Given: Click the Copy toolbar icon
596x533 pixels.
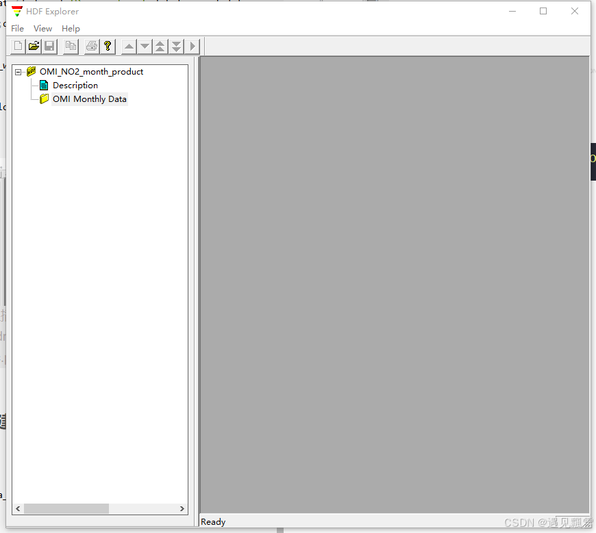Looking at the screenshot, I should pyautogui.click(x=71, y=47).
